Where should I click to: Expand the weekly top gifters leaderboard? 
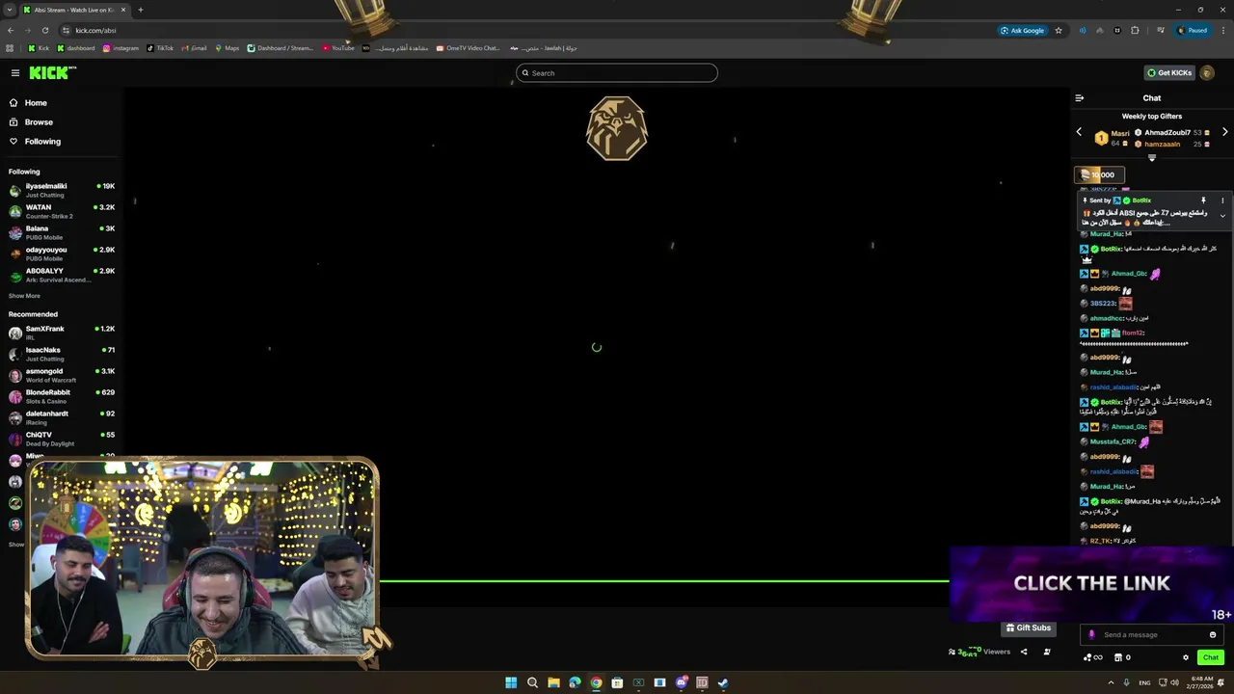(x=1151, y=158)
